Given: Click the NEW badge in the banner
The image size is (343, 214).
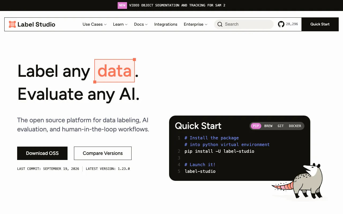Looking at the screenshot, I should [122, 5].
